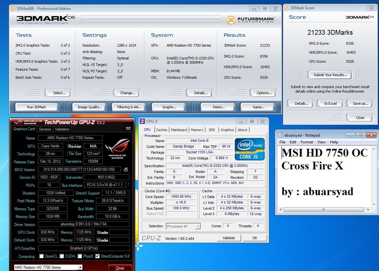Toggle the CUDA checkbox
The height and width of the screenshot is (271, 379).
coord(62,256)
